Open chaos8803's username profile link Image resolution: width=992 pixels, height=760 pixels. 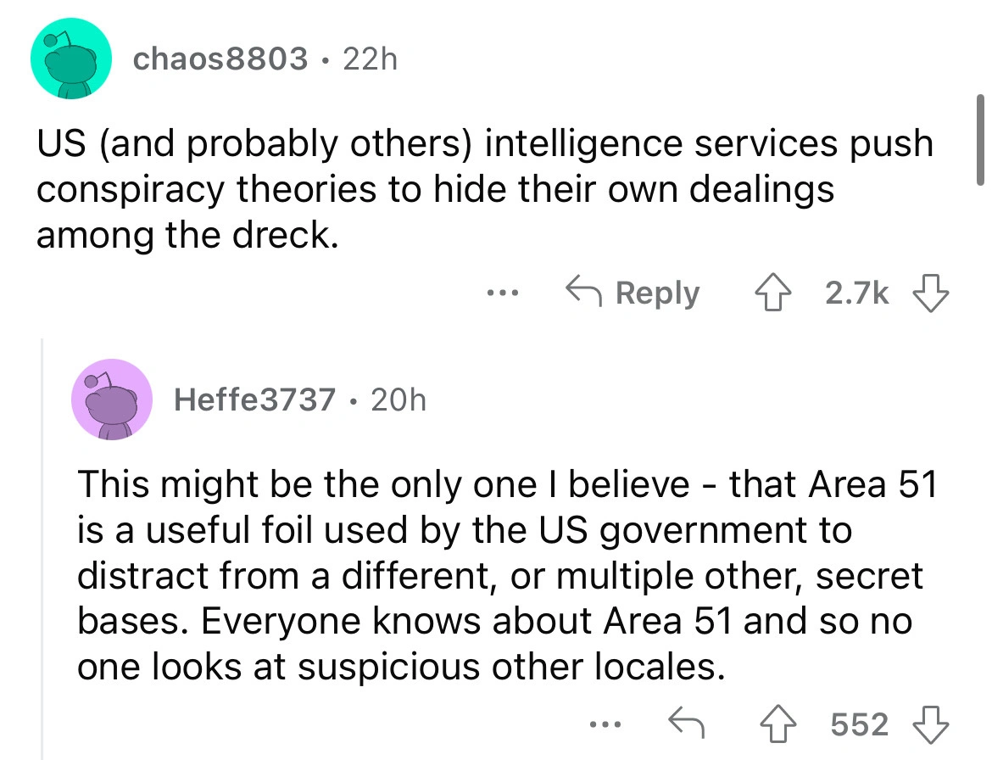[x=221, y=59]
